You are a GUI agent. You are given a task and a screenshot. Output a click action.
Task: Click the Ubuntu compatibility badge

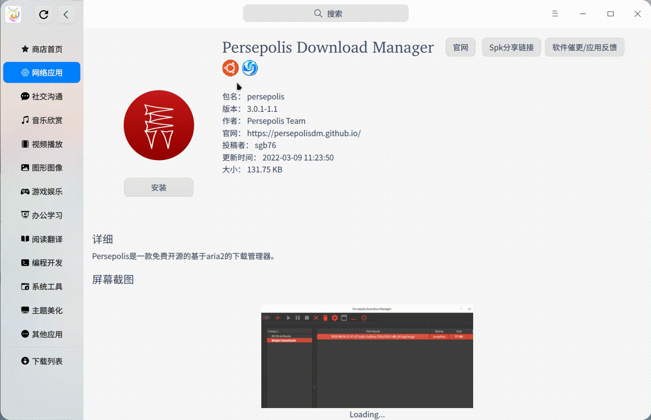pos(230,68)
